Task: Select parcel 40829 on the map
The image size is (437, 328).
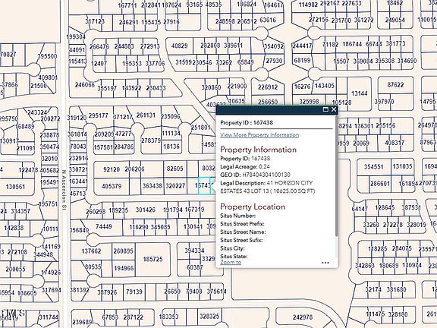Action: [180, 46]
